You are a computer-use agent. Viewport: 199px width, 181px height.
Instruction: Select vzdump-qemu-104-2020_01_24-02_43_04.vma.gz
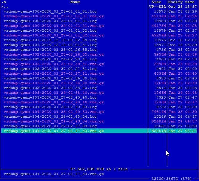(54, 122)
